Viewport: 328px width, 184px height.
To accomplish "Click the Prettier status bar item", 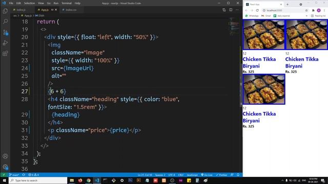I will 221,175.
